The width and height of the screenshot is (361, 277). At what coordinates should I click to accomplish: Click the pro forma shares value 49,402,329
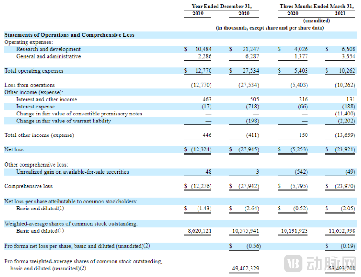245,268
